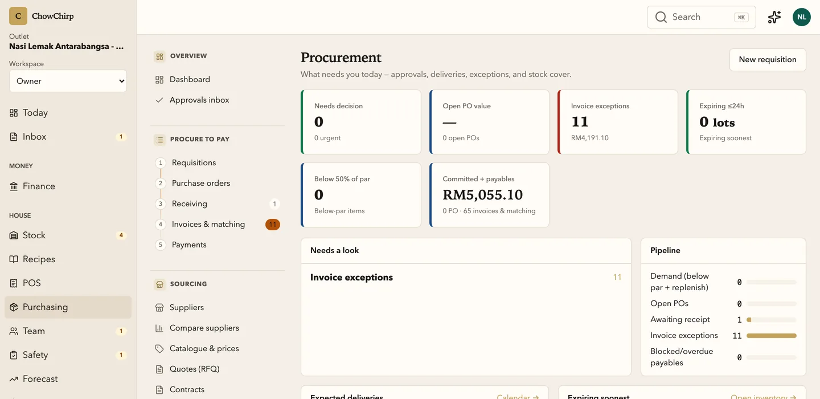The image size is (820, 399).
Task: Click the Finance bank icon
Action: [x=14, y=186]
